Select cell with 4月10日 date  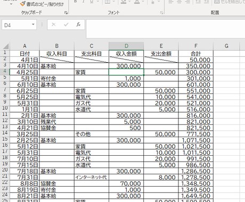click(24, 66)
